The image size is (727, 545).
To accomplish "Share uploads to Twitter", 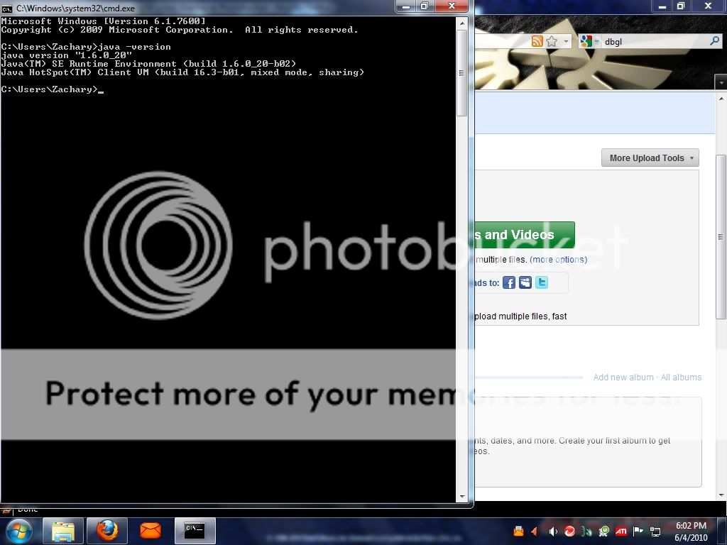I will click(x=542, y=282).
